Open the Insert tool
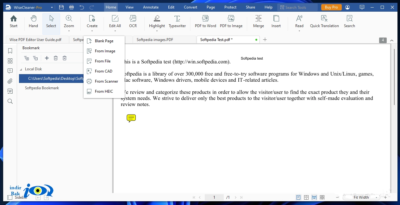400x205 pixels. tap(276, 22)
